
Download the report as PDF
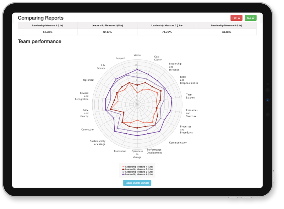(236, 18)
